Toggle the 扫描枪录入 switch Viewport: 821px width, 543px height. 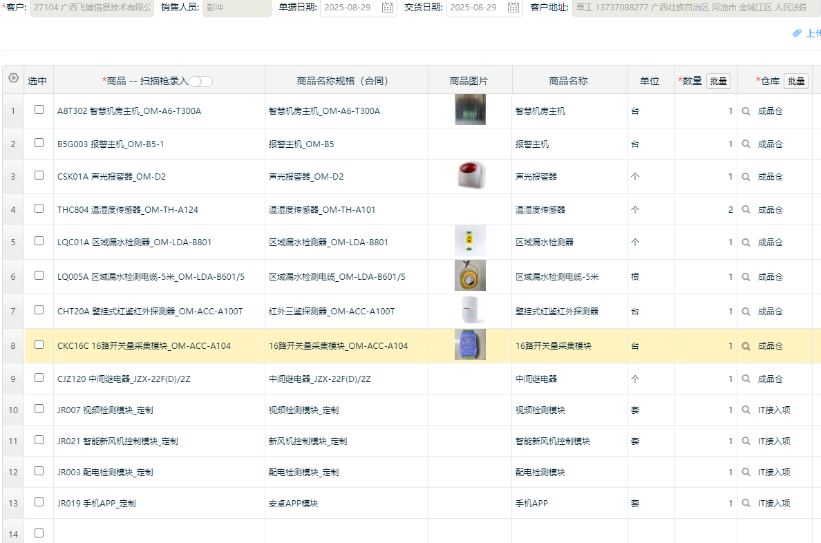pyautogui.click(x=200, y=81)
